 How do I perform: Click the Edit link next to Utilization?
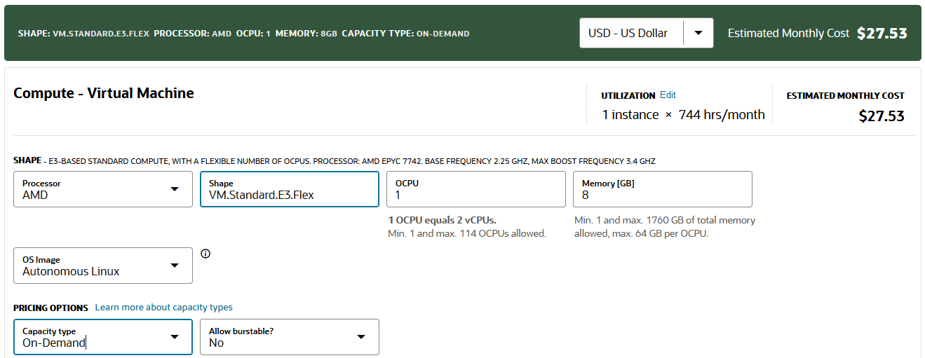pyautogui.click(x=668, y=95)
